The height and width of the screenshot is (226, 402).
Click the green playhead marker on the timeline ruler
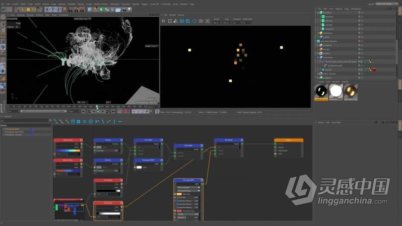pos(97,106)
